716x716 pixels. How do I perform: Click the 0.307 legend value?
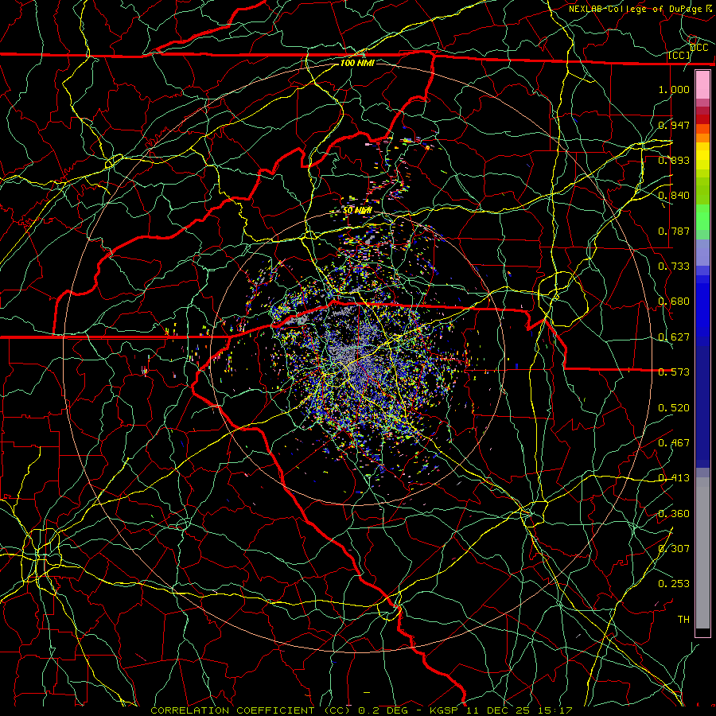tap(674, 549)
